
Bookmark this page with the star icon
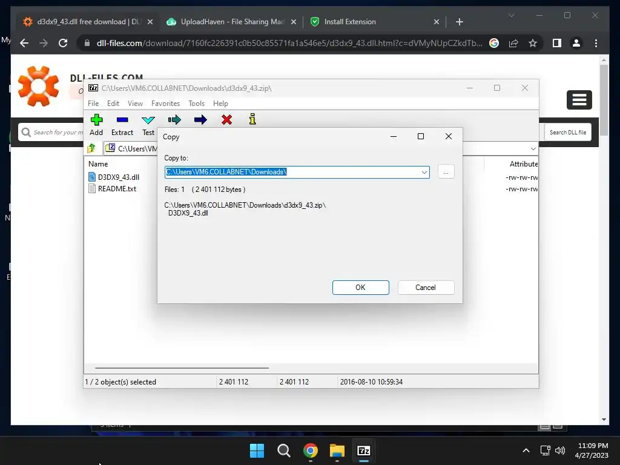pos(533,43)
